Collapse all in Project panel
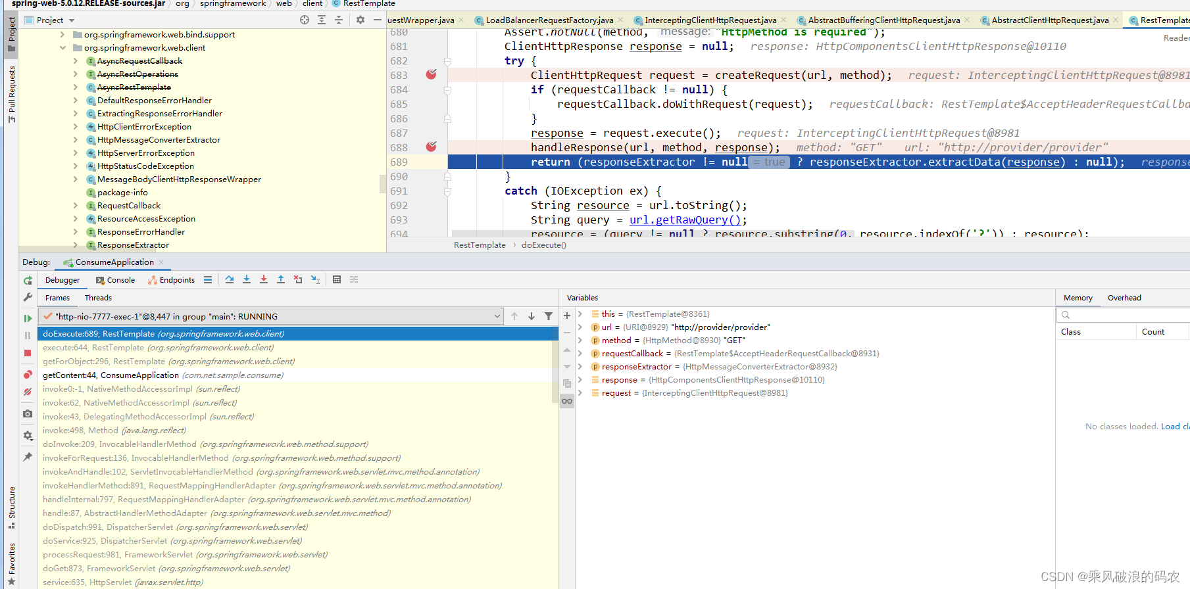The width and height of the screenshot is (1190, 589). pos(339,20)
